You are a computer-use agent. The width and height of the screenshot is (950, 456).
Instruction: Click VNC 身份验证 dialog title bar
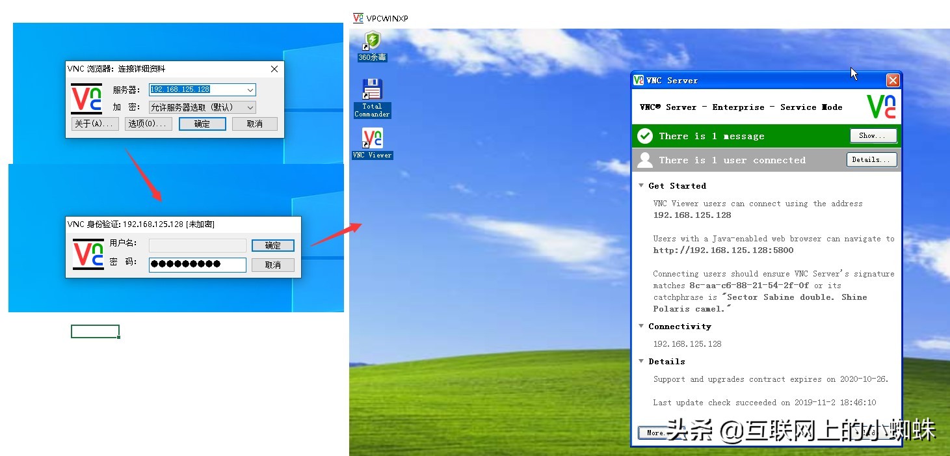[x=183, y=224]
